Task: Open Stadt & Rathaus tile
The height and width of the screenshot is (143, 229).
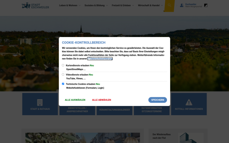Action: [x=40, y=104]
